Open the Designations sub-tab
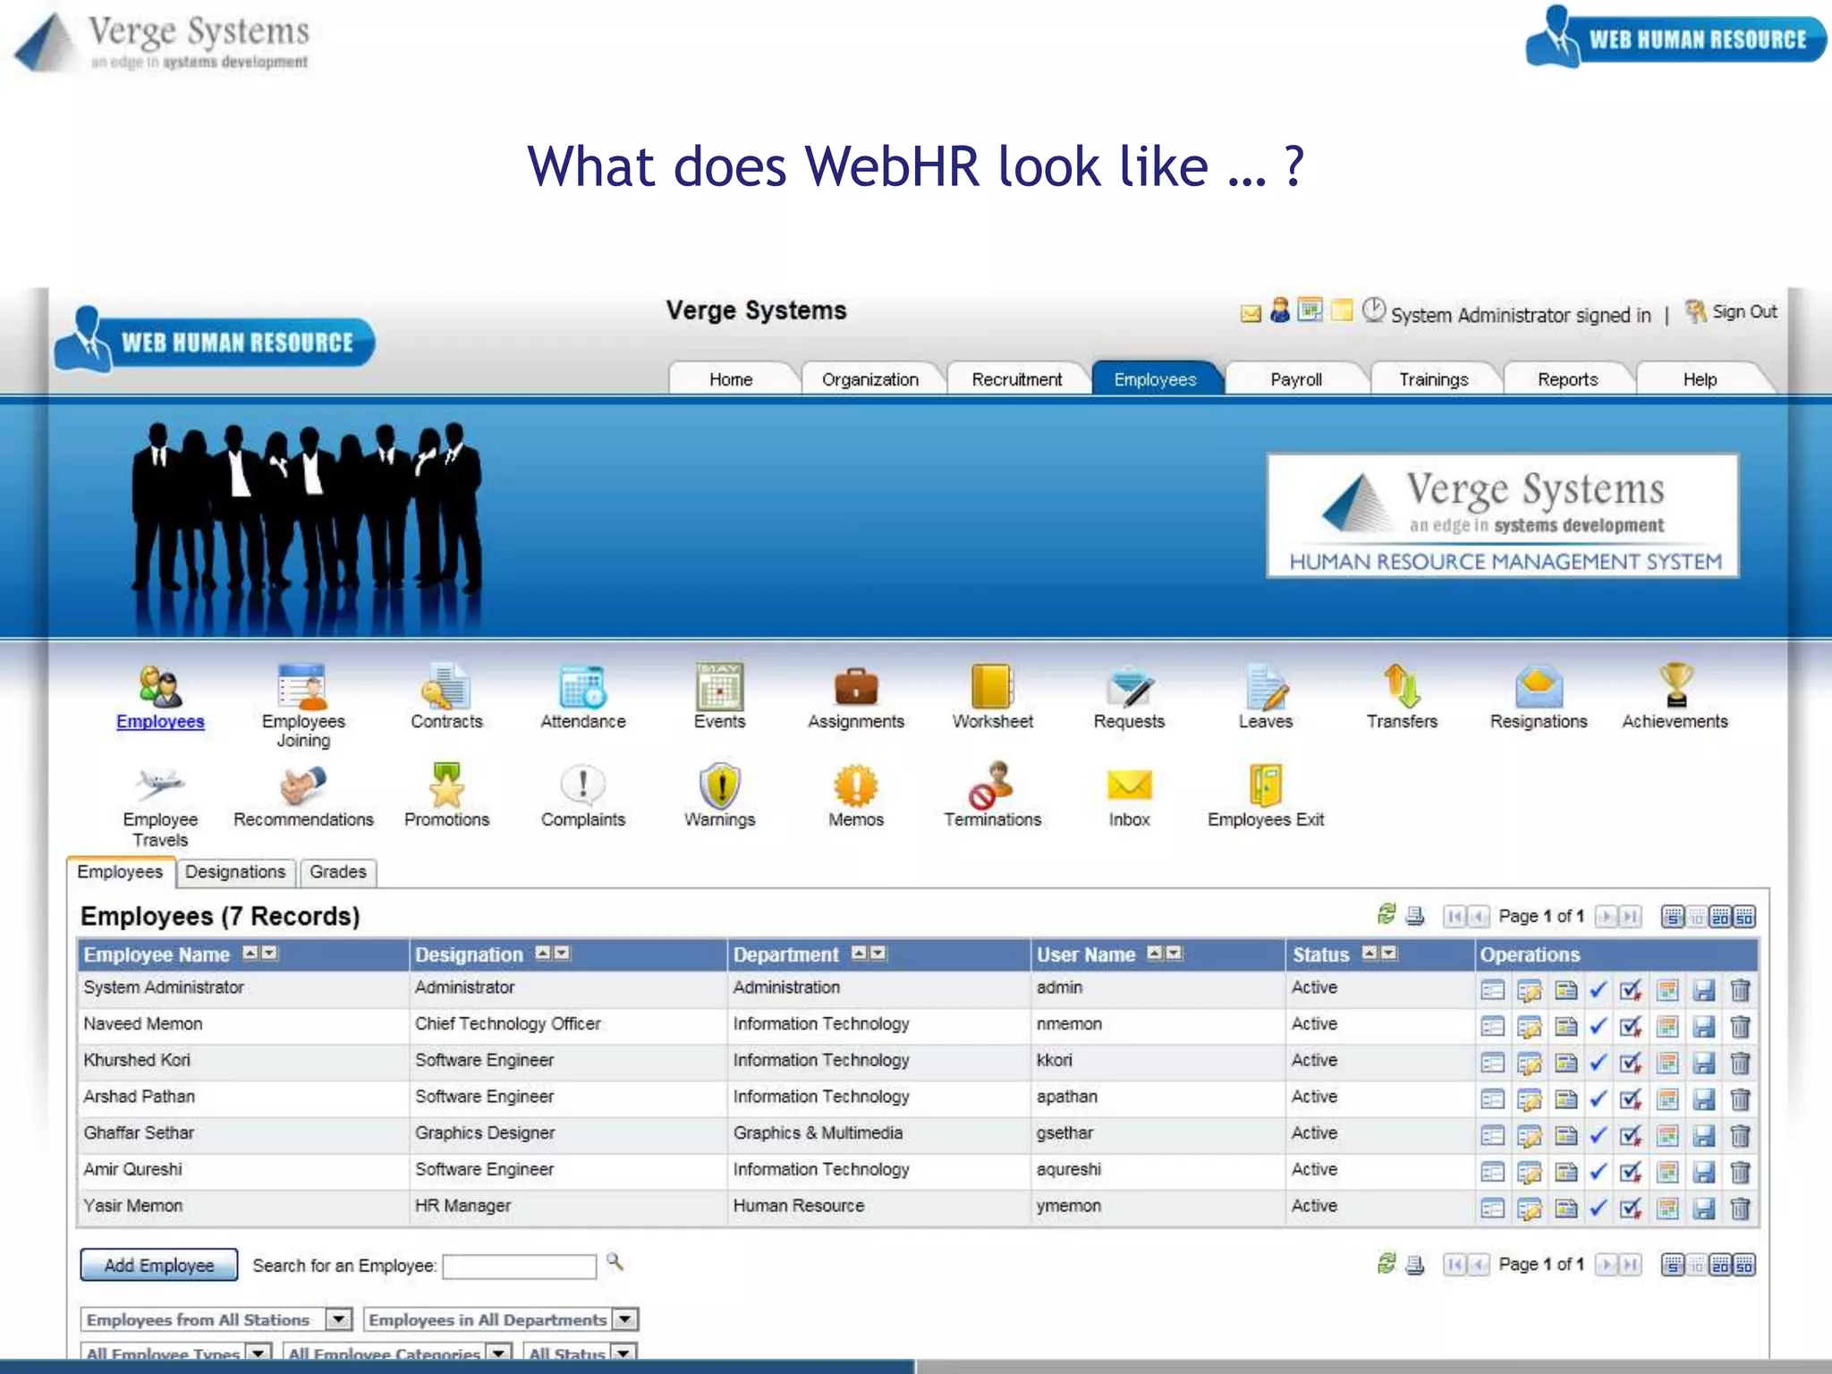Image resolution: width=1832 pixels, height=1374 pixels. (x=235, y=872)
